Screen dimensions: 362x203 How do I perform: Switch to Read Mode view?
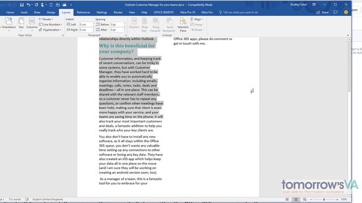click(287, 199)
